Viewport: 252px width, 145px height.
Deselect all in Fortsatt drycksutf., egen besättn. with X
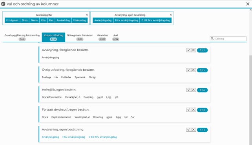194,110
